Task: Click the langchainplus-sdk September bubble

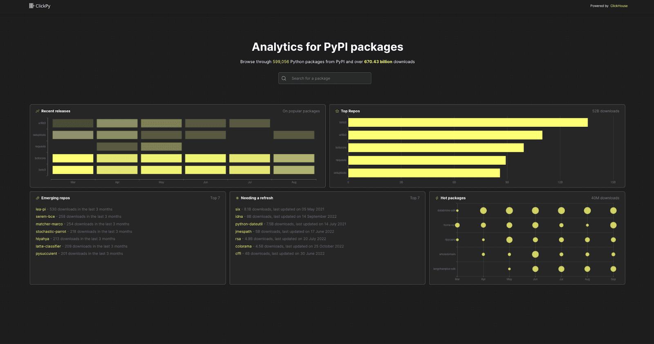Action: 613,269
